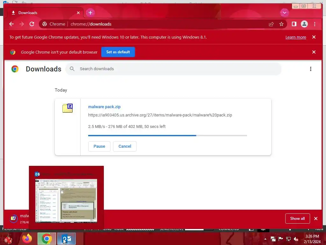Close the bottom download shelf
The height and width of the screenshot is (245, 326).
pyautogui.click(x=316, y=219)
